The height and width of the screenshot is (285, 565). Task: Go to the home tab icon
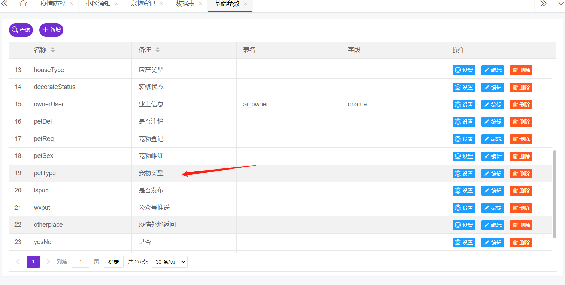(x=23, y=4)
